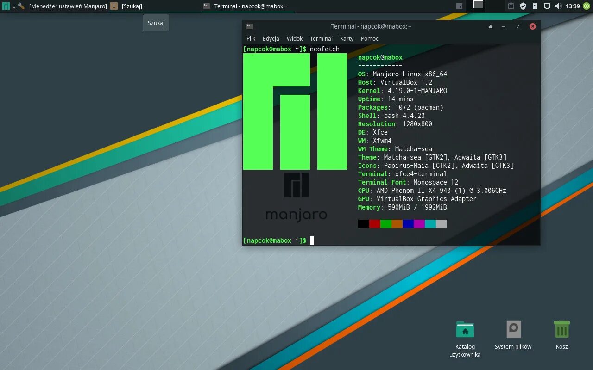
Task: Open the Kosz trash icon
Action: (x=561, y=328)
